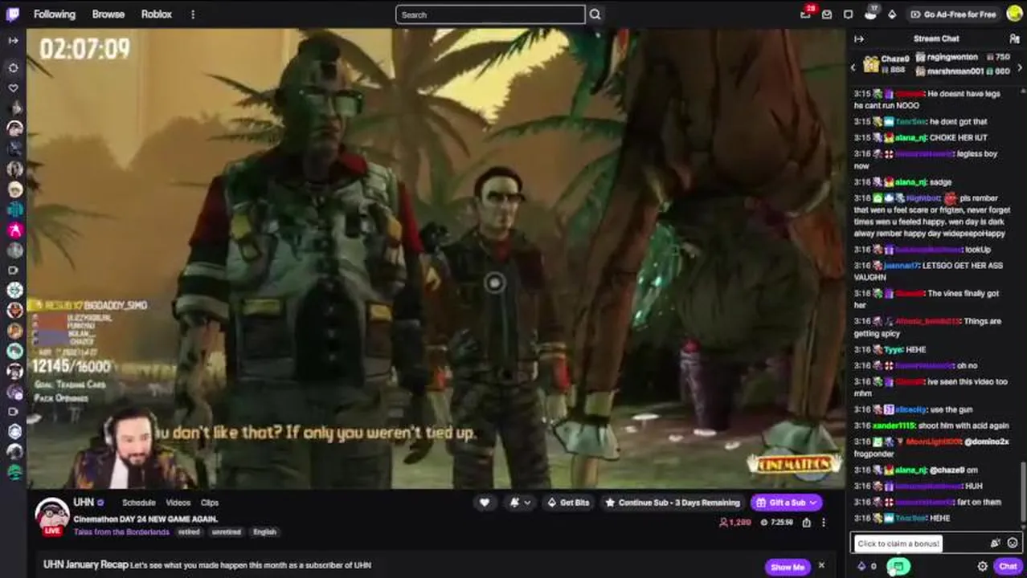Viewport: 1027px width, 578px height.
Task: Focus the Search input field
Action: (490, 14)
